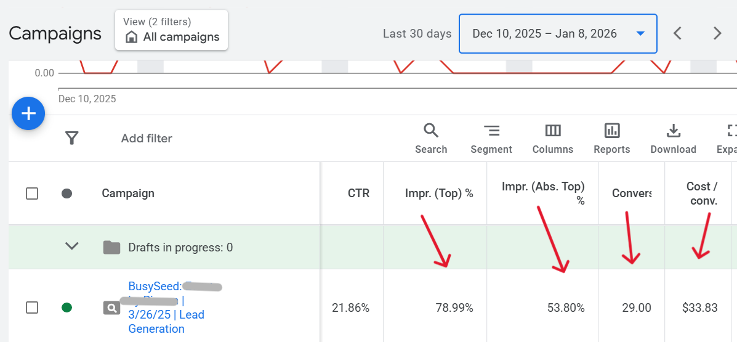Open the Segment options
Screen dimensions: 737x342
pos(491,138)
